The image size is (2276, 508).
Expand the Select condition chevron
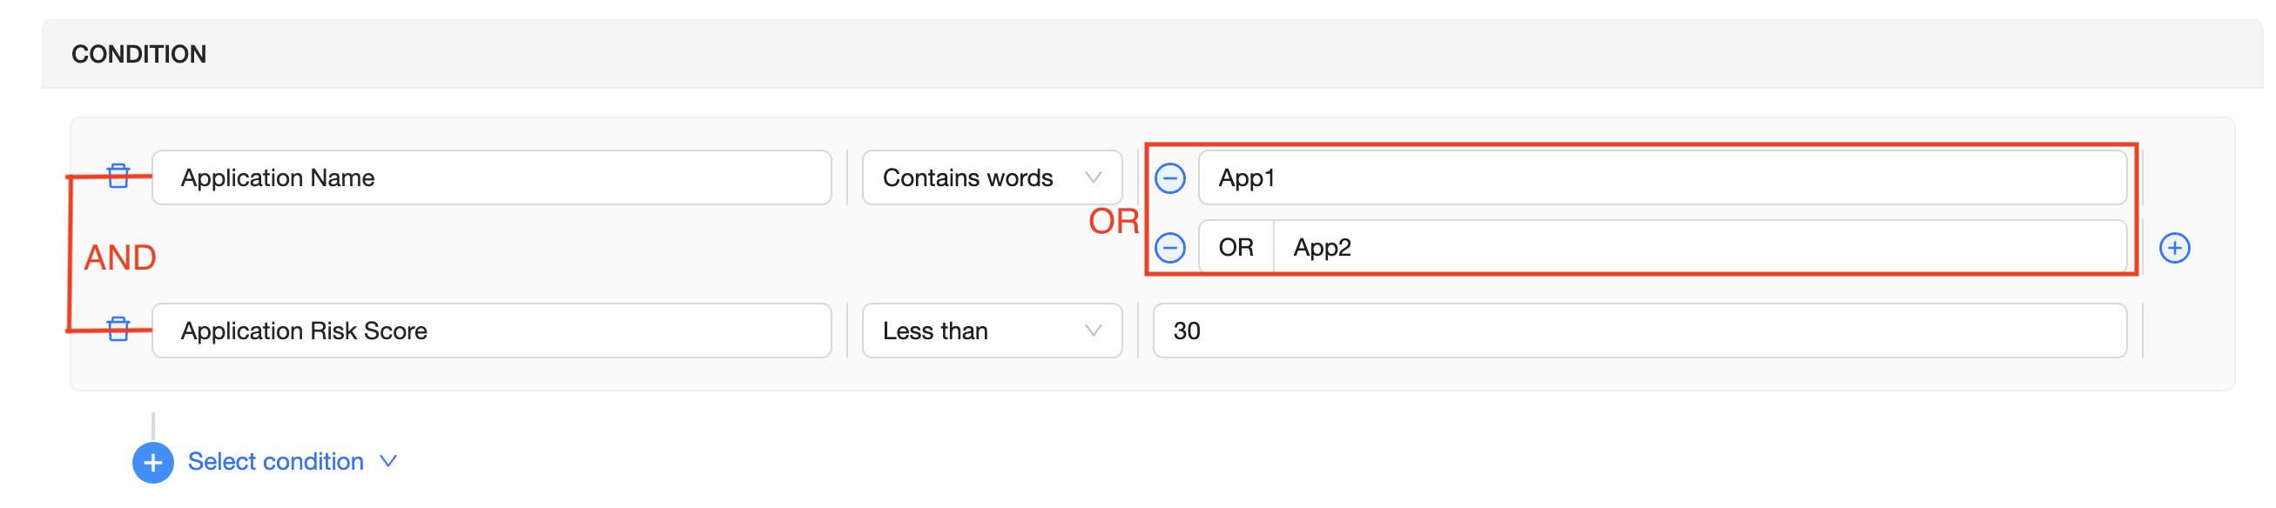387,461
